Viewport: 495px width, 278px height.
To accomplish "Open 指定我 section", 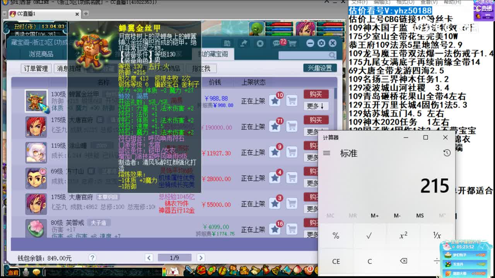I will pyautogui.click(x=201, y=68).
